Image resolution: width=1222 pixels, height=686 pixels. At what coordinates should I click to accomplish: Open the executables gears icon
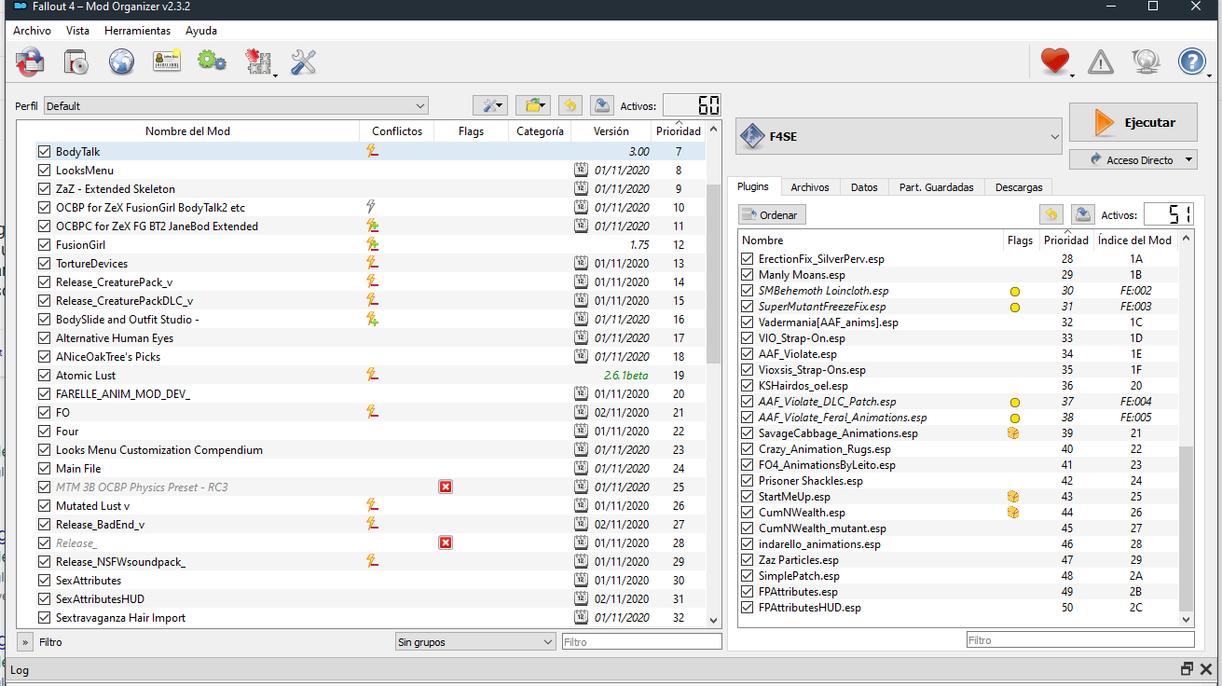(x=212, y=62)
